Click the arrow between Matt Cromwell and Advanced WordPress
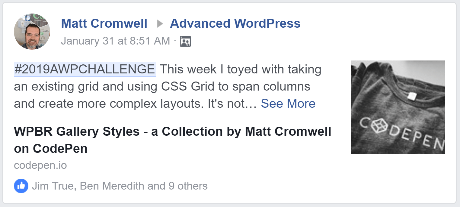 (160, 23)
